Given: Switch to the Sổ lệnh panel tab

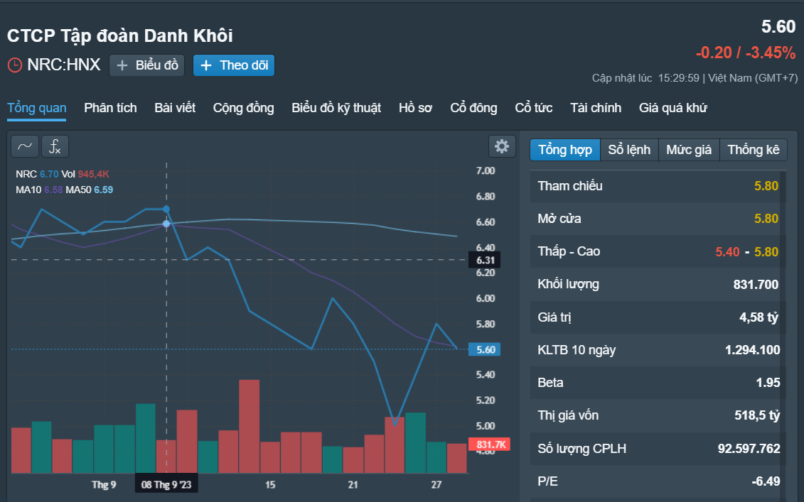Looking at the screenshot, I should (x=629, y=150).
